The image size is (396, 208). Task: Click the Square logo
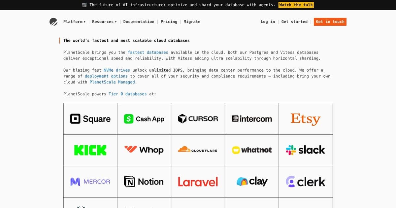pos(90,119)
